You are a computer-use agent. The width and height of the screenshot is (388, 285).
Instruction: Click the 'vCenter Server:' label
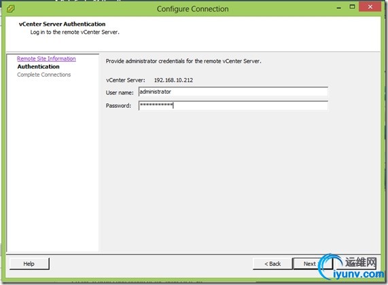pos(126,80)
